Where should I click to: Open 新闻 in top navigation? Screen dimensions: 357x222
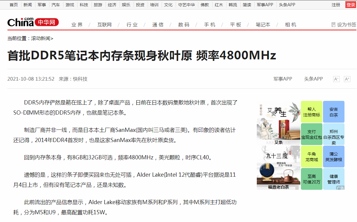point(27,5)
